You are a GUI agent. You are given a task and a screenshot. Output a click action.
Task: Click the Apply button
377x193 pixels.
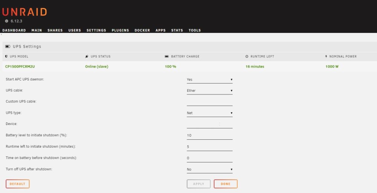[199, 184]
